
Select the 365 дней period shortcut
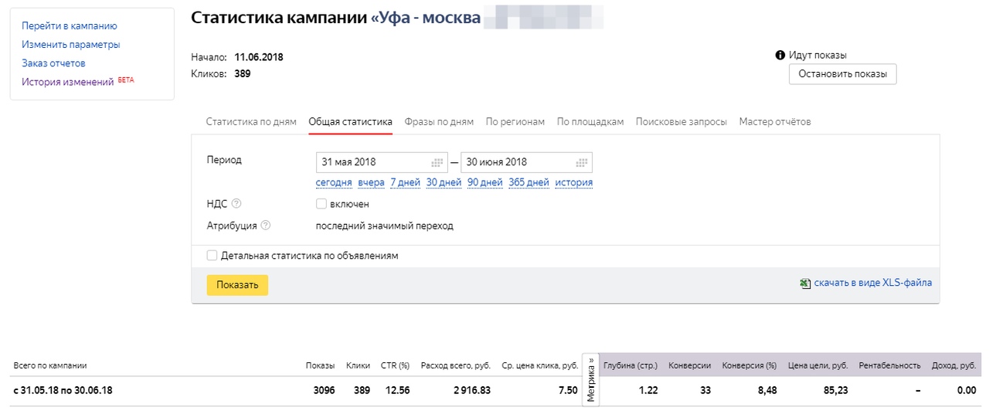tap(528, 183)
